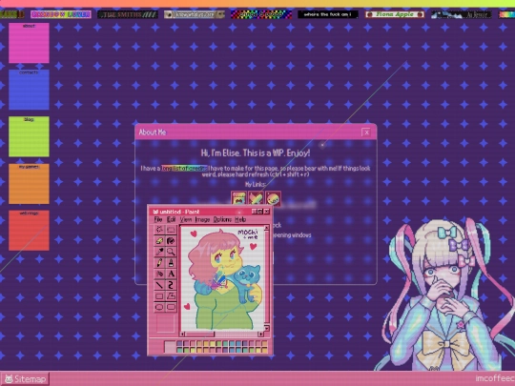Click the 'About Me' window title bar
The height and width of the screenshot is (386, 515).
point(256,132)
